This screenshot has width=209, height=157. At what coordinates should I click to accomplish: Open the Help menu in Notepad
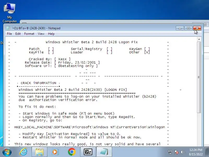click(51, 34)
